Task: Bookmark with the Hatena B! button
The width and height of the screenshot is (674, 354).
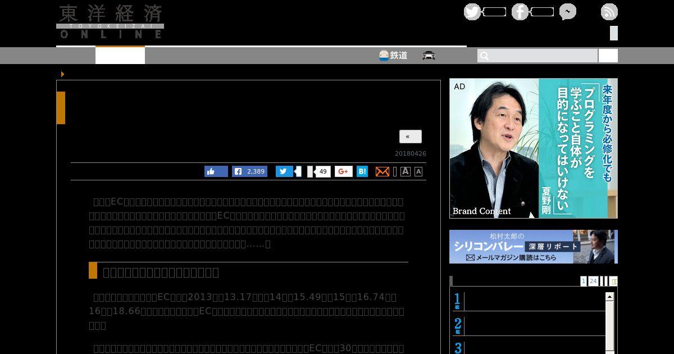Action: pyautogui.click(x=362, y=171)
